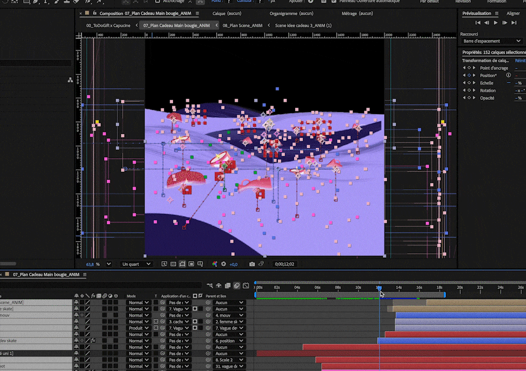Click Réinit to reset layer transformation
Viewport: 526px width, 371px height.
tap(520, 60)
